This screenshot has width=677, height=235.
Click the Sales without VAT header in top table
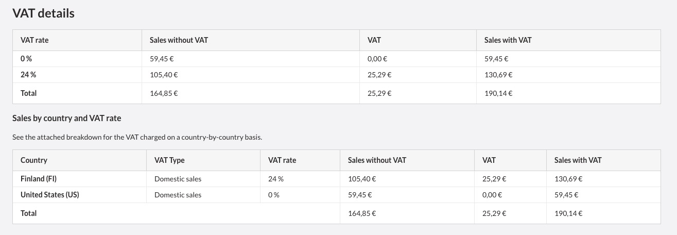tap(179, 40)
